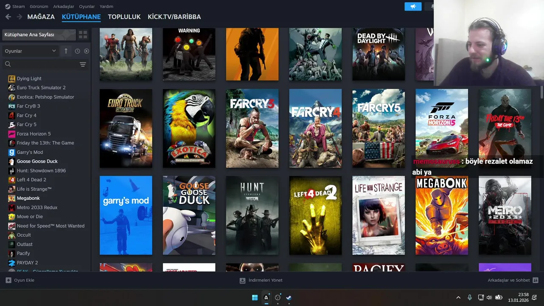544x306 pixels.
Task: Expand the Oyunlar filter dropdown
Action: point(31,51)
